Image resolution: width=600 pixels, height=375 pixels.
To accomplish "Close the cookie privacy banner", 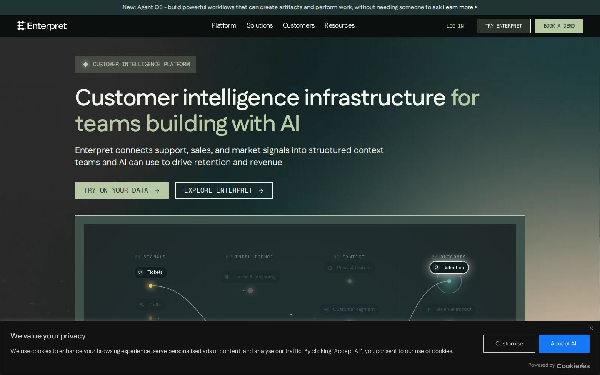I will pos(591,328).
